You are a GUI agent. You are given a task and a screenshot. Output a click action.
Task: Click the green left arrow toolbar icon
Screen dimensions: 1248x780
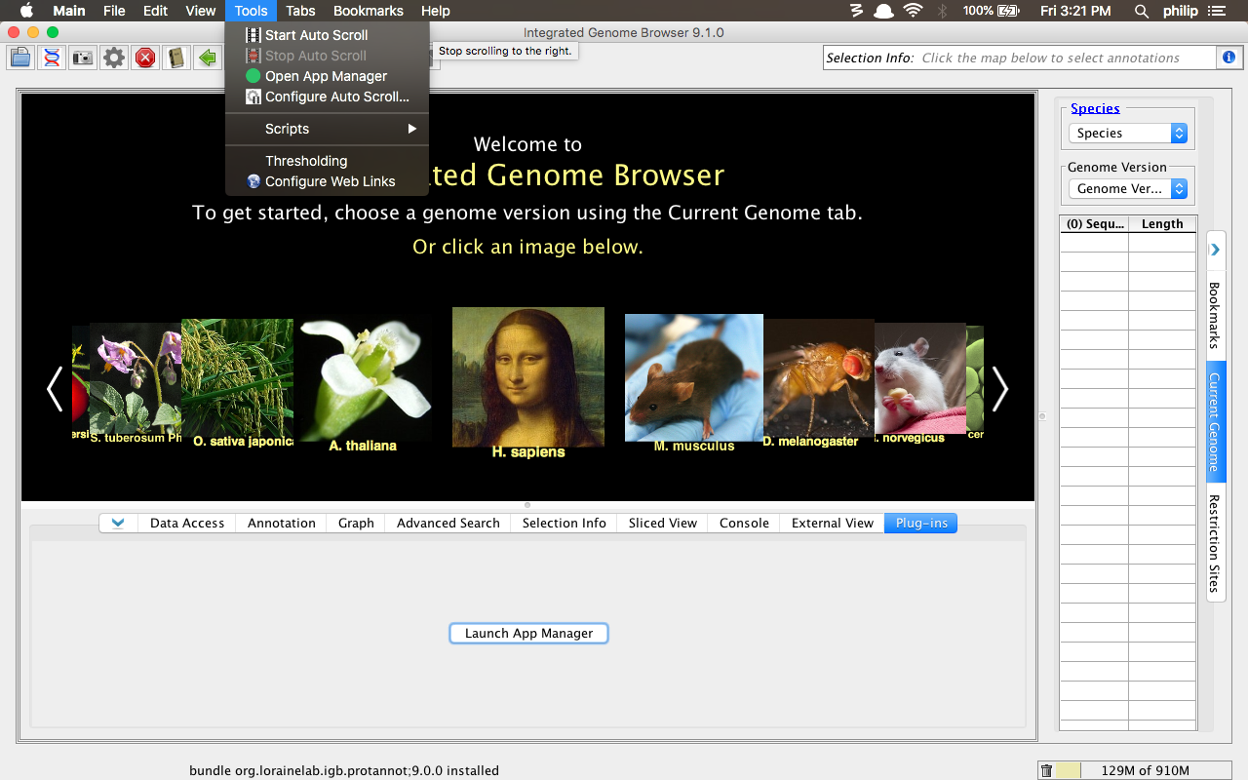click(x=208, y=58)
